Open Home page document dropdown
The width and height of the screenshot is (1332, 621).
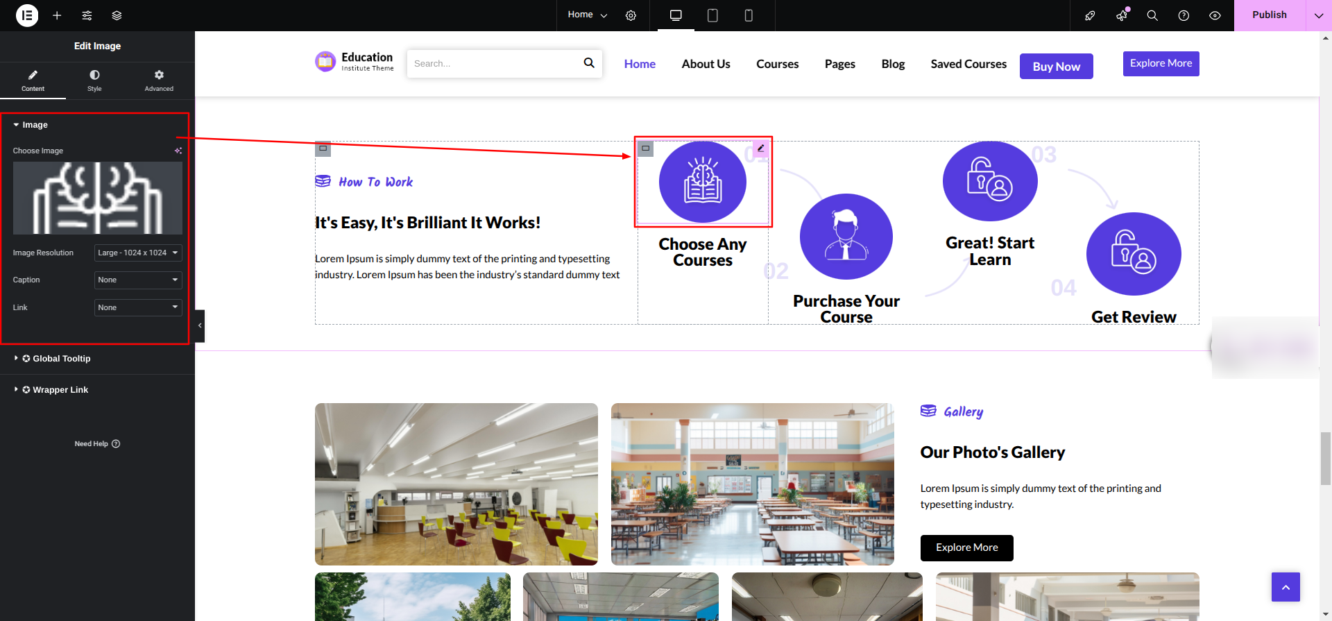[587, 15]
